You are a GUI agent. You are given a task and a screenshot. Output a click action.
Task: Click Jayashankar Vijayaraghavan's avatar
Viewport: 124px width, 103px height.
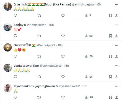[8, 88]
